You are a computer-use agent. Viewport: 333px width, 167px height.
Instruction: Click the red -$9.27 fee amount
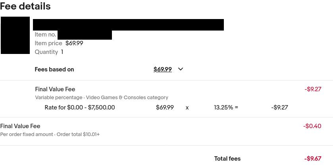point(313,89)
